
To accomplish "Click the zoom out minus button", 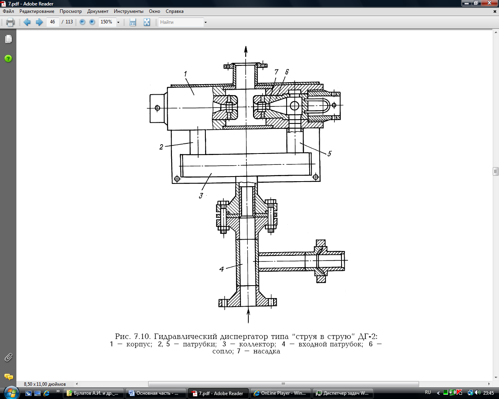I will pos(82,22).
